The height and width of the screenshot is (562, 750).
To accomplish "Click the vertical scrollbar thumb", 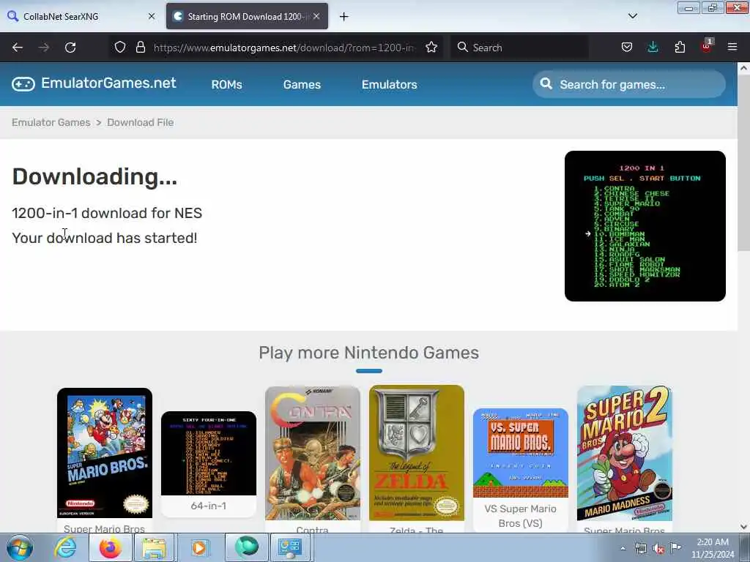I will point(743,162).
